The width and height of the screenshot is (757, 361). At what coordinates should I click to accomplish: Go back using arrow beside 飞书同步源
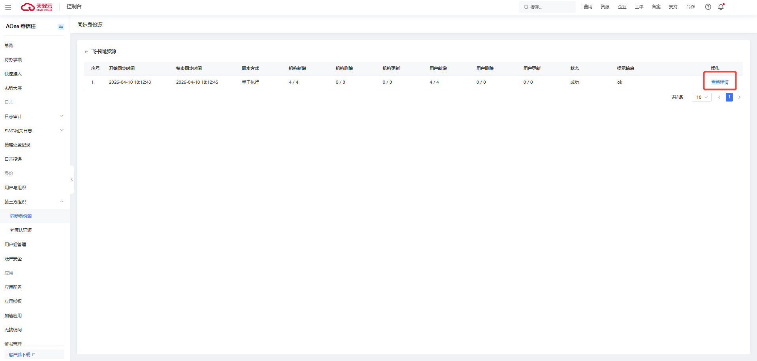point(86,52)
